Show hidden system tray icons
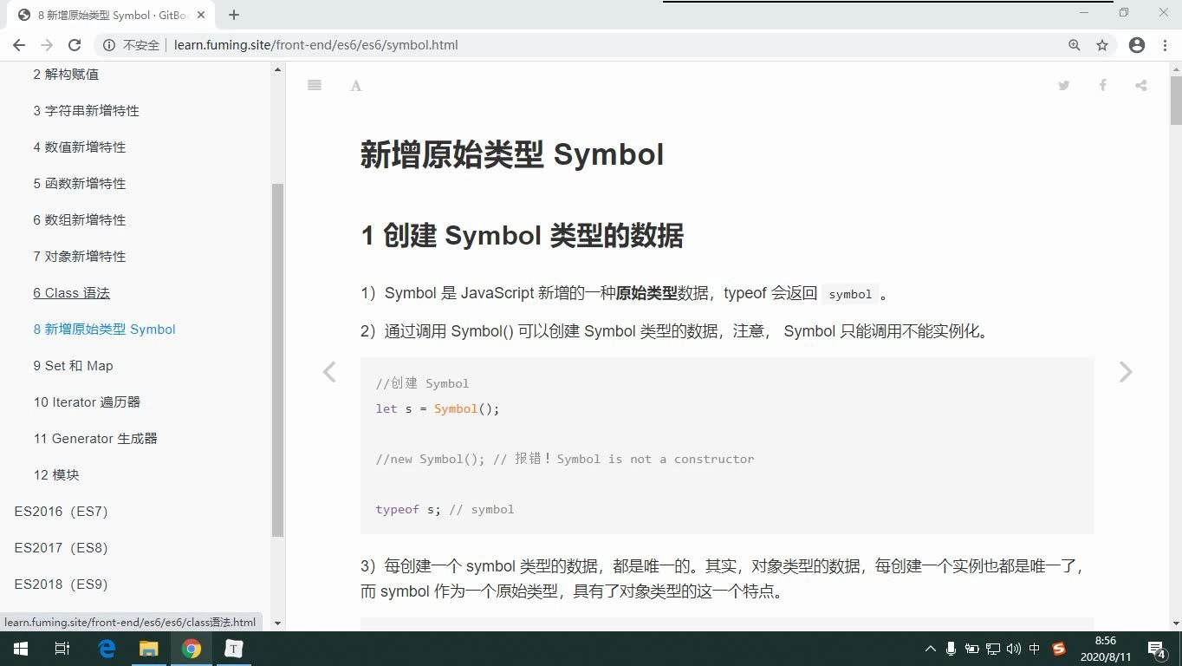 931,649
